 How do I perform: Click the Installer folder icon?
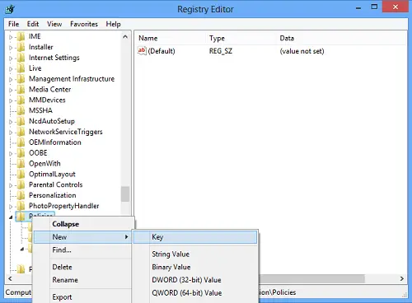pos(21,47)
